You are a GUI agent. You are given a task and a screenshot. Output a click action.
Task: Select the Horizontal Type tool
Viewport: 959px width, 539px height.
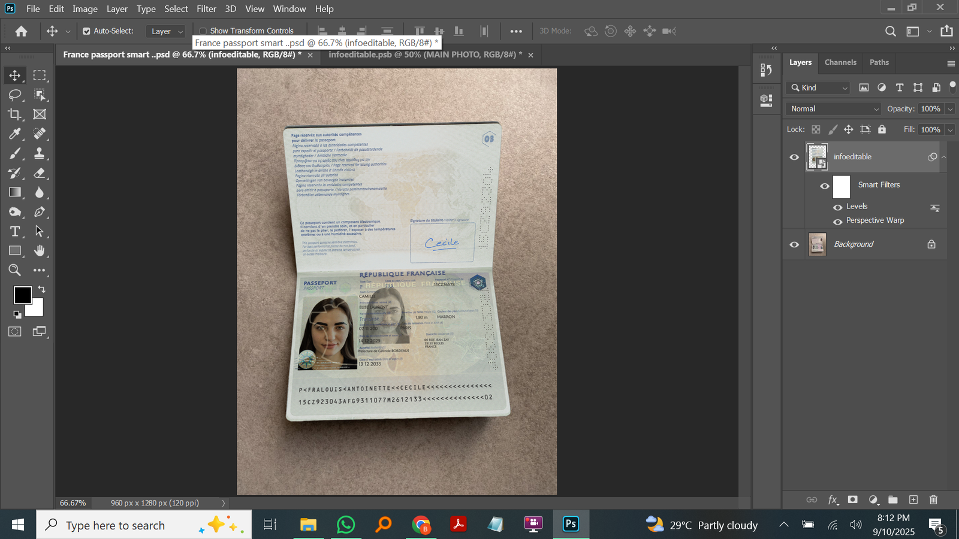(x=15, y=231)
